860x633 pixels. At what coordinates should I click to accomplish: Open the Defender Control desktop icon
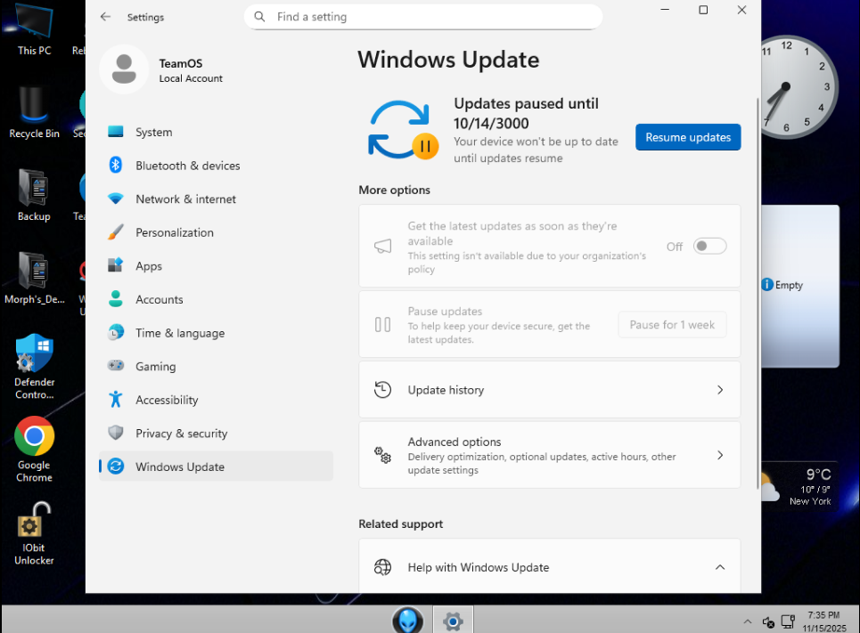[x=34, y=367]
